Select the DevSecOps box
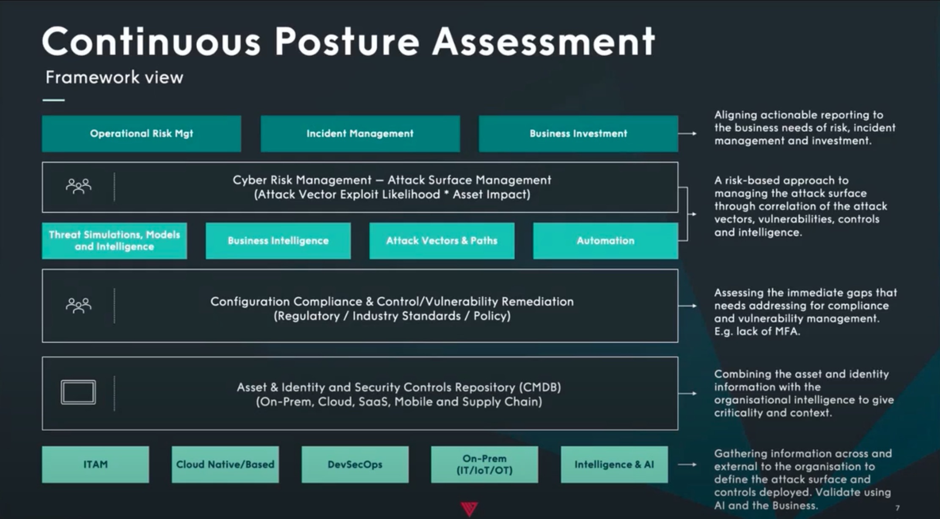Screen dimensions: 940x519 point(355,465)
